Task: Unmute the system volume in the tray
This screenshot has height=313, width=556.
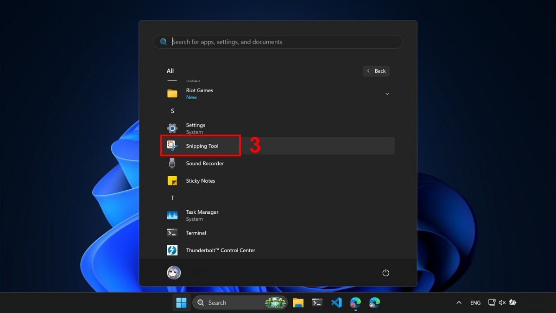Action: click(502, 302)
